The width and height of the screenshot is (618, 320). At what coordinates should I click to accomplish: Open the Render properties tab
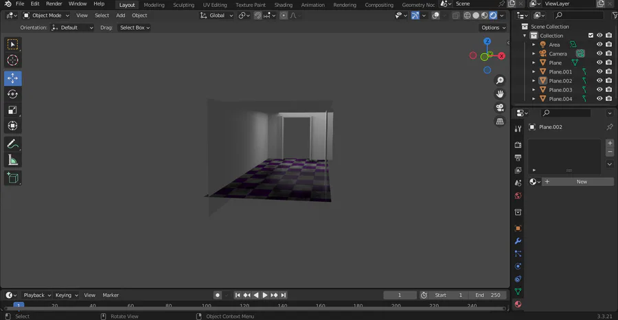click(518, 145)
